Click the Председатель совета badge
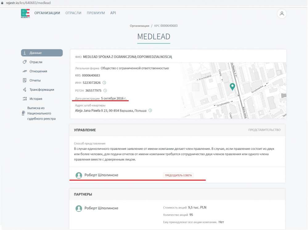Screen dimensions: 308x230 pos(178,175)
